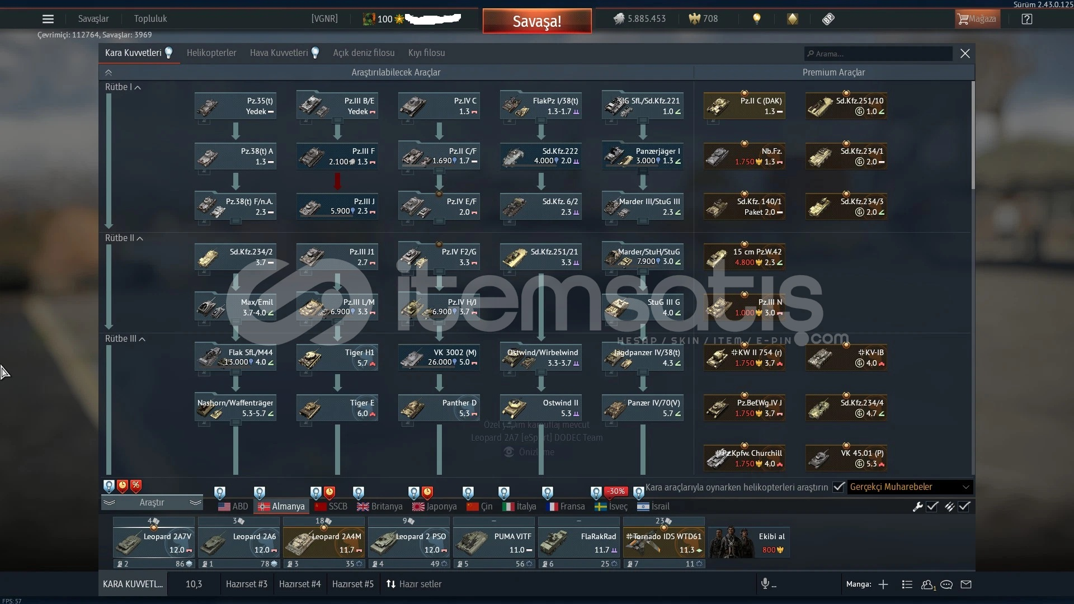Open the Savaşlar menu
The height and width of the screenshot is (604, 1074).
click(93, 19)
